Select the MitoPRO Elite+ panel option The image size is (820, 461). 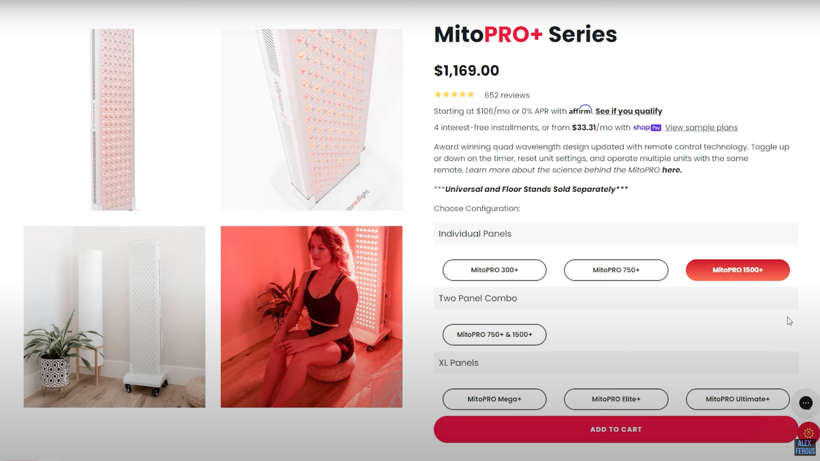tap(616, 399)
